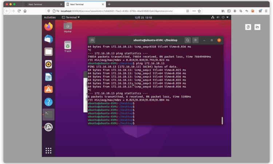This screenshot has width=273, height=164.
Task: Open the clock showing 12月 25 13:10
Action: (143, 17)
